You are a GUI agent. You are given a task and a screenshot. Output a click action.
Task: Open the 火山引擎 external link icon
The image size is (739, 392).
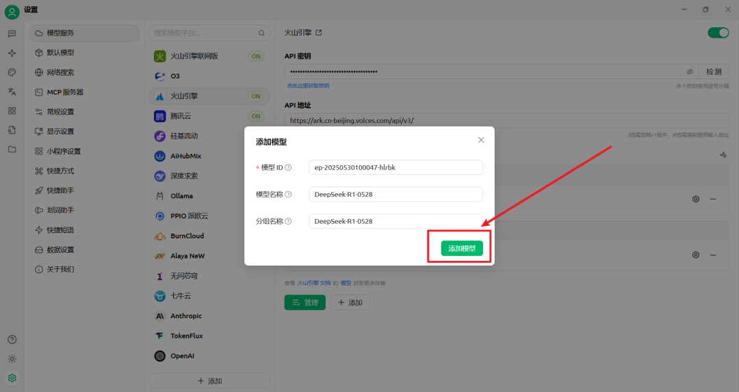coord(319,33)
